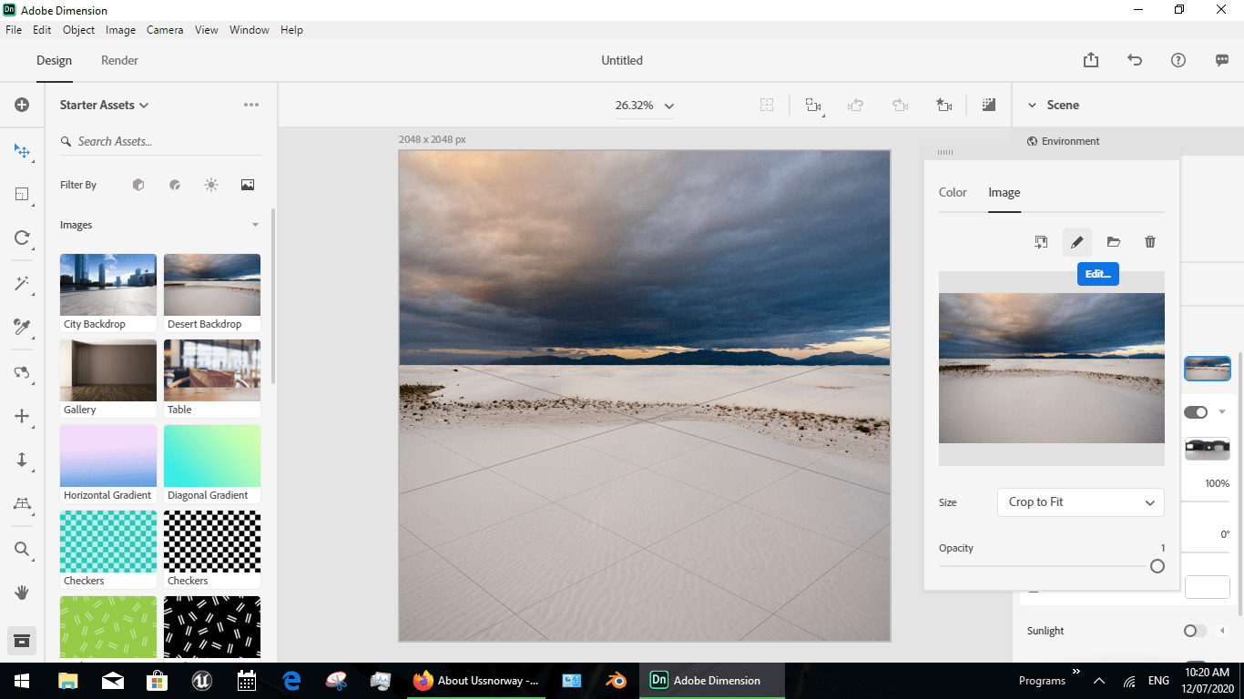Filter assets by Images icon
The height and width of the screenshot is (699, 1244).
pyautogui.click(x=248, y=185)
